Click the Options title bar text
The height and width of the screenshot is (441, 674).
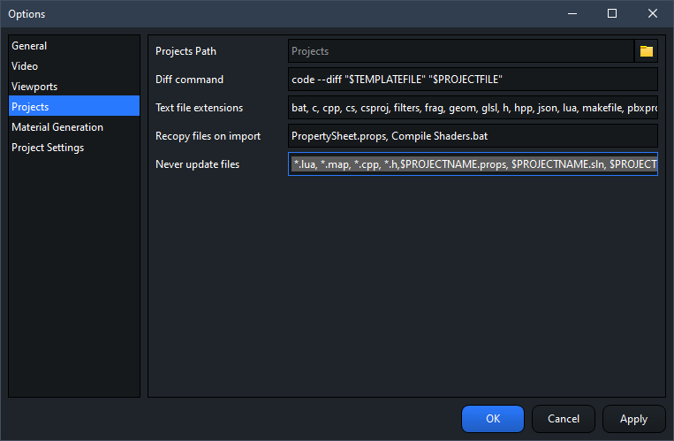point(27,14)
